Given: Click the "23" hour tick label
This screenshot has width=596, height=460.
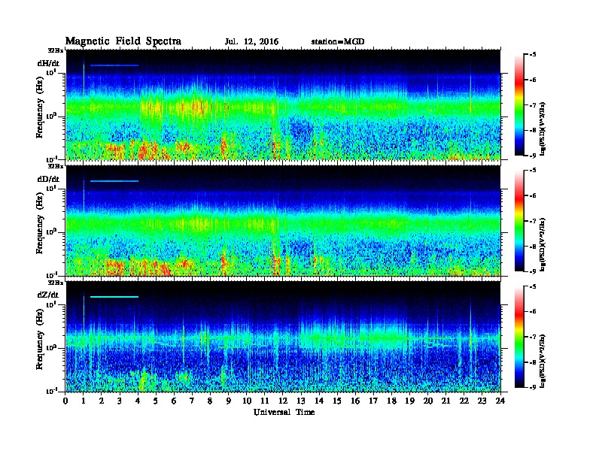Looking at the screenshot, I should [482, 401].
